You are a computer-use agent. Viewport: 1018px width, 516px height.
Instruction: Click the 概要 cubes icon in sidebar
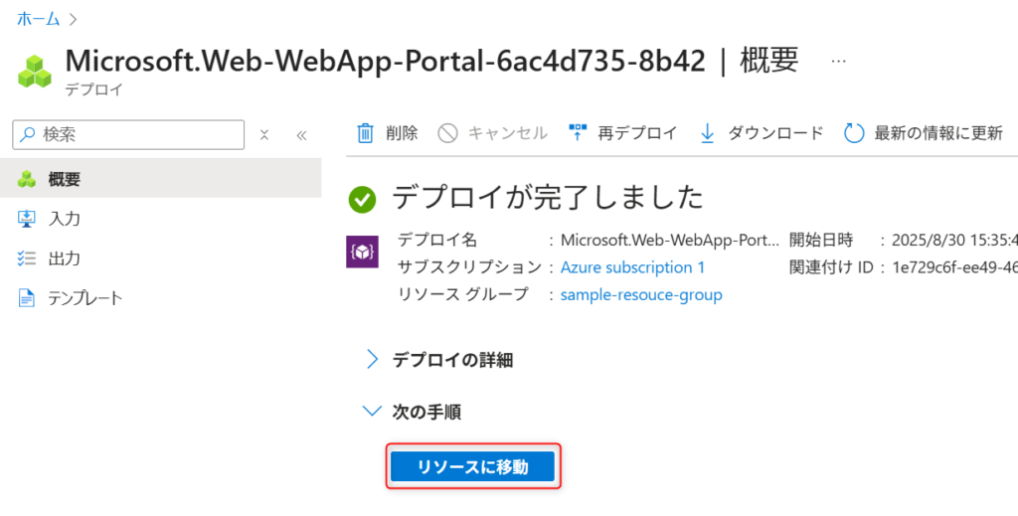pyautogui.click(x=27, y=179)
